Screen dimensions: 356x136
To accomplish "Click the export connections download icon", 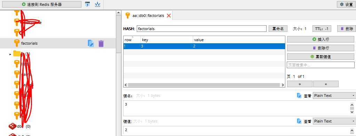I will [x=97, y=4].
